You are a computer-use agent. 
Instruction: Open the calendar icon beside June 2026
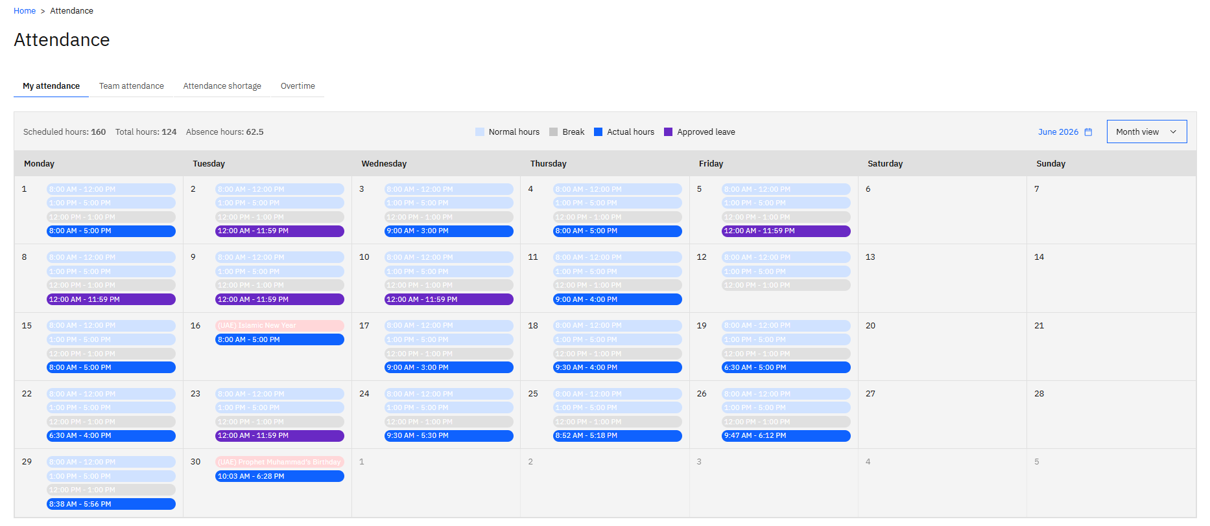pos(1088,132)
